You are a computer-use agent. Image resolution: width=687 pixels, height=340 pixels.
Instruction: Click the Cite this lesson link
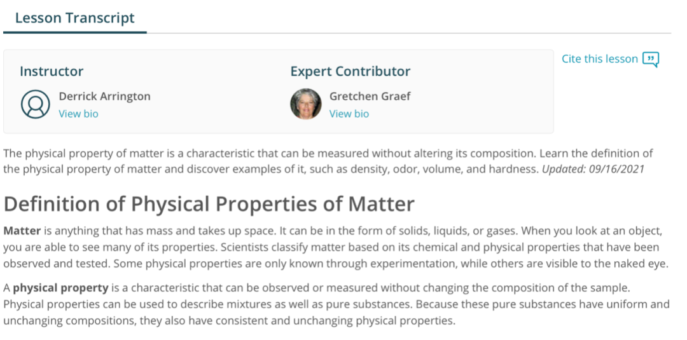tap(599, 58)
